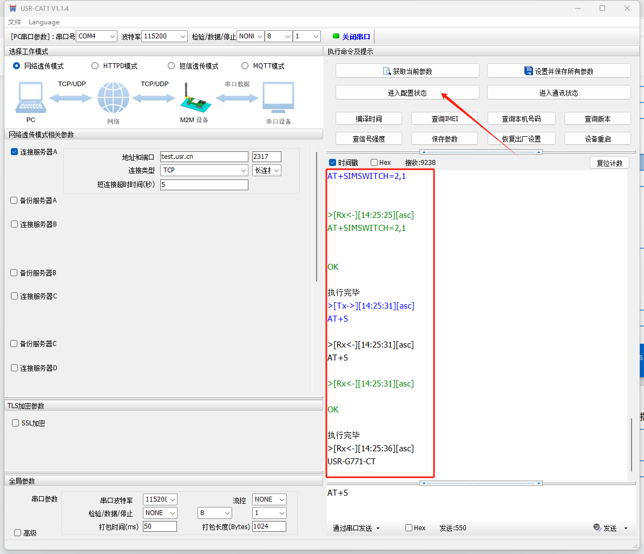Uncheck the 时间戳 timestamp checkbox
Screen dimensions: 644x554
point(333,163)
